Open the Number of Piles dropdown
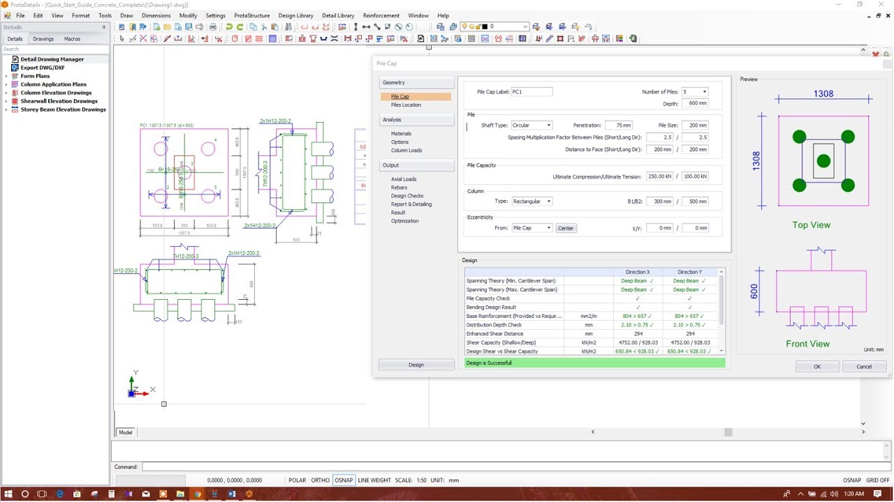The width and height of the screenshot is (894, 502). tap(704, 91)
